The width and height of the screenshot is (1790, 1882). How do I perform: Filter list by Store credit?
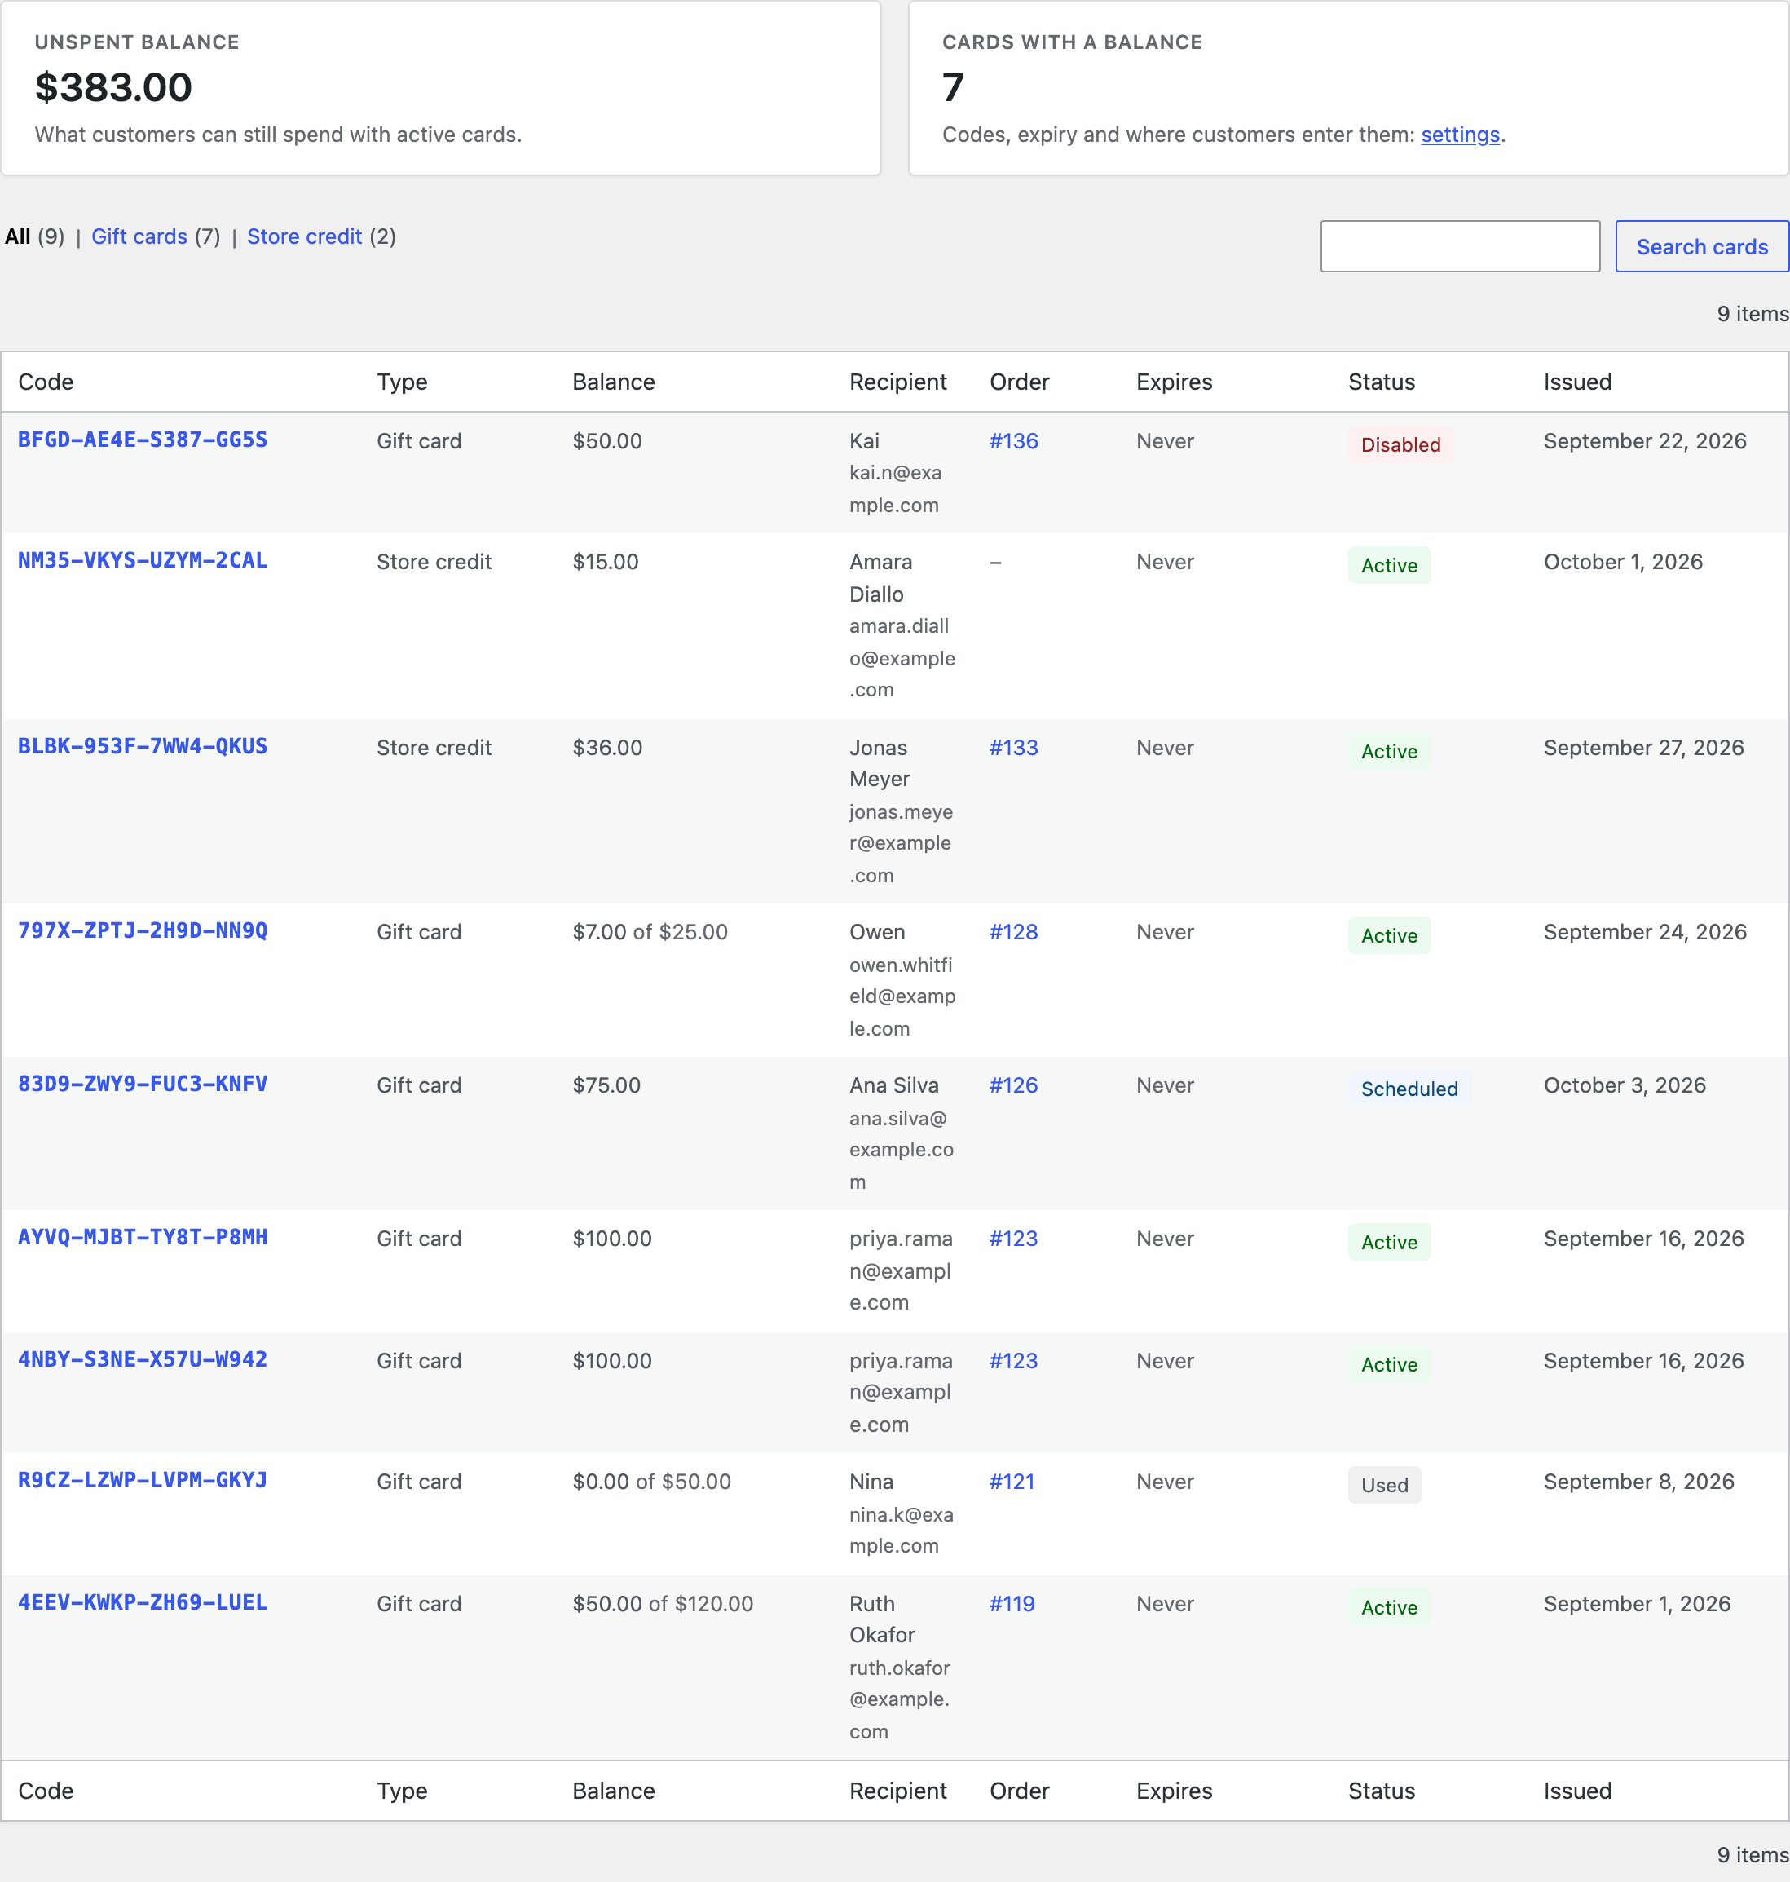coord(304,236)
